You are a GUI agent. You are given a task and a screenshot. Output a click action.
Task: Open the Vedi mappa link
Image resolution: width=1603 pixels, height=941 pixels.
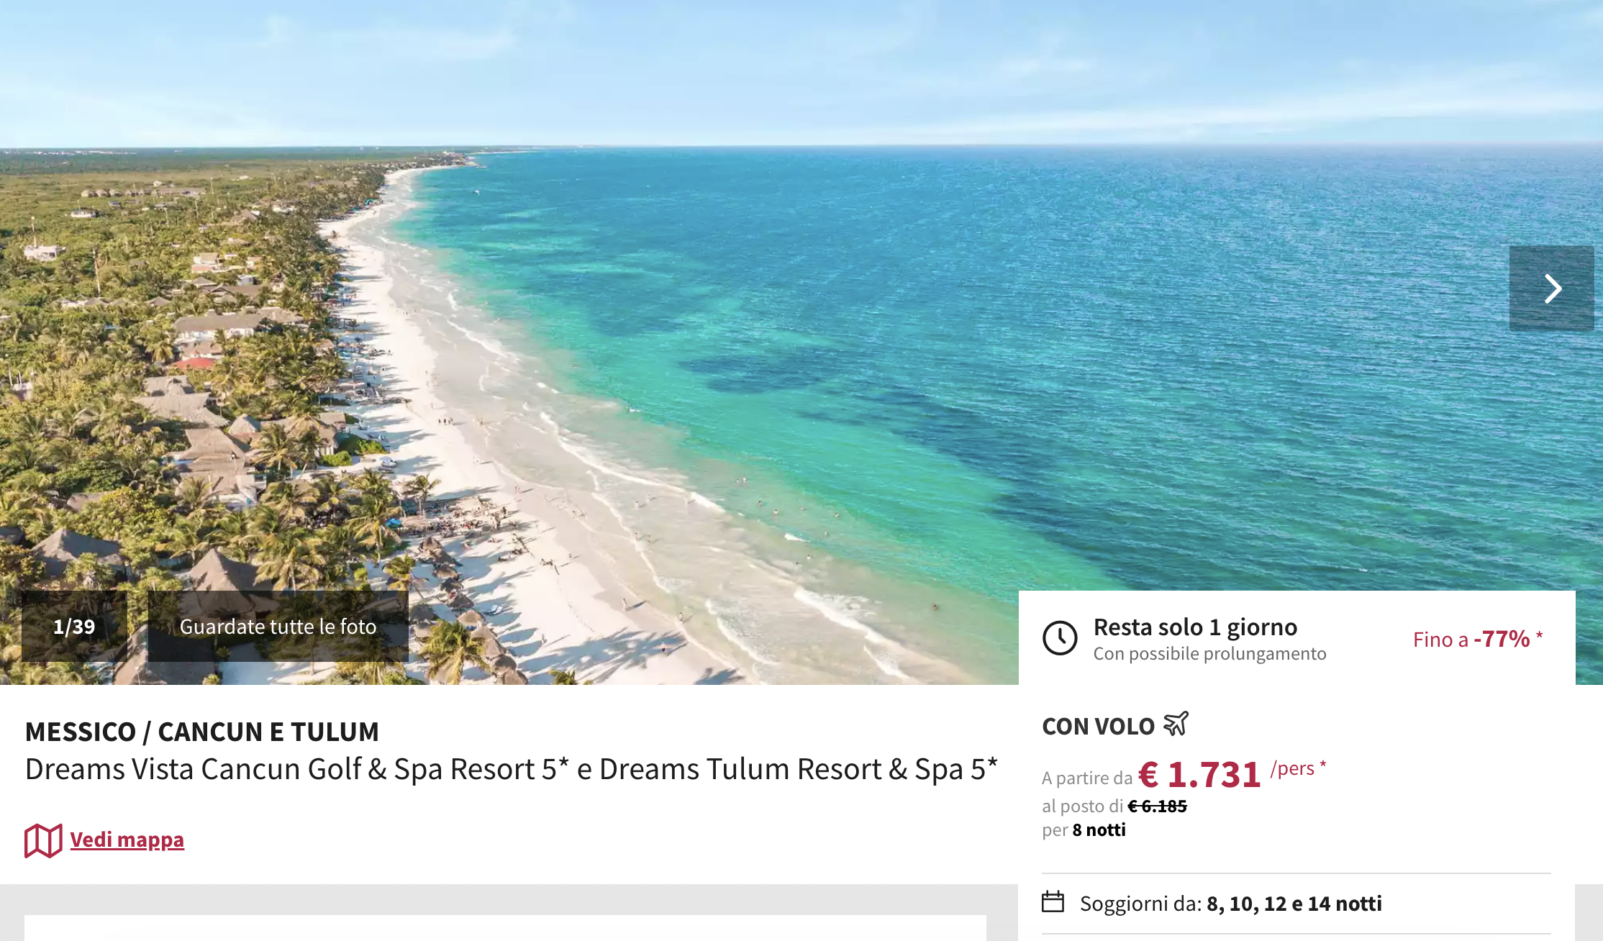click(127, 840)
